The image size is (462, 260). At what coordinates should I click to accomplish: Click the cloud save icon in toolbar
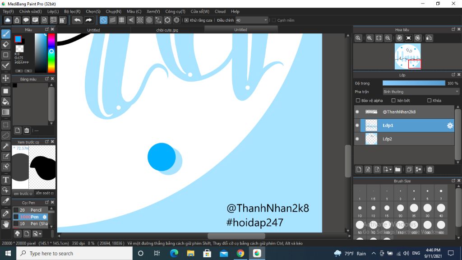click(8, 20)
